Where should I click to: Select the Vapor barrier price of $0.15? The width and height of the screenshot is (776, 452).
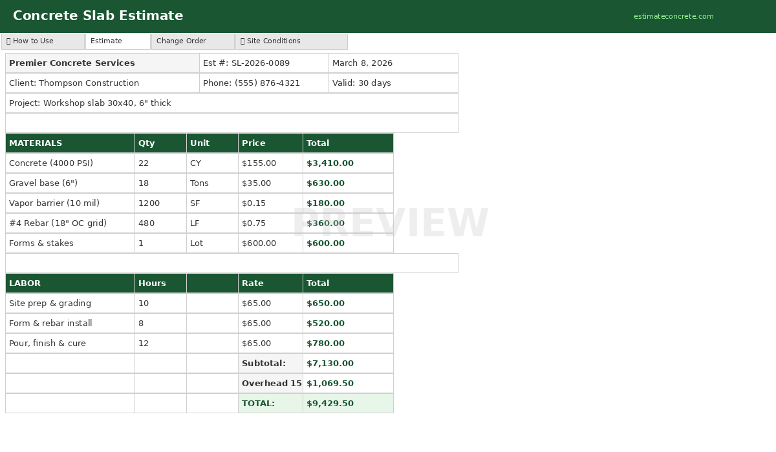[x=270, y=203]
